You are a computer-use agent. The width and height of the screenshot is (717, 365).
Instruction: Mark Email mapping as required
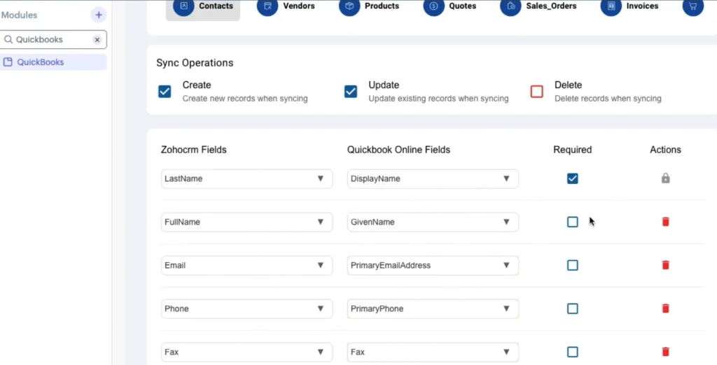(x=573, y=266)
